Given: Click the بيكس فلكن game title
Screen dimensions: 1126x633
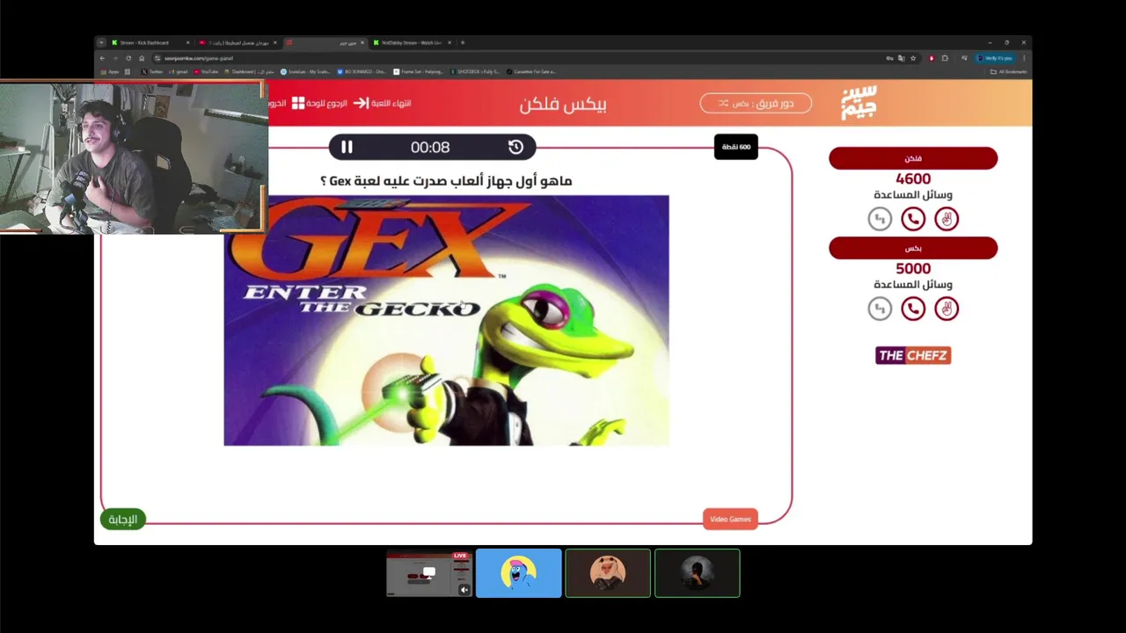Looking at the screenshot, I should (563, 104).
